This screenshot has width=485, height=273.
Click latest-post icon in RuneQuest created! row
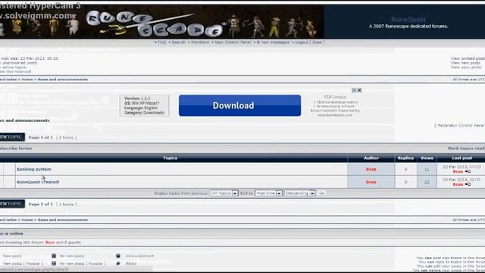click(x=468, y=184)
